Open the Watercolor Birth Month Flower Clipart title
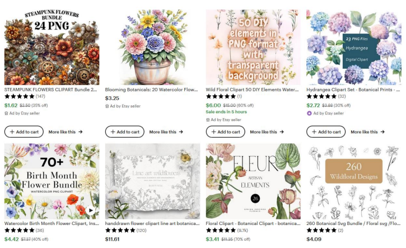The height and width of the screenshot is (248, 406). pyautogui.click(x=52, y=223)
